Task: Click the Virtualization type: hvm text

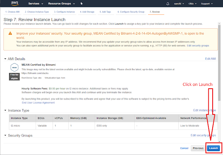Action: 55,78
